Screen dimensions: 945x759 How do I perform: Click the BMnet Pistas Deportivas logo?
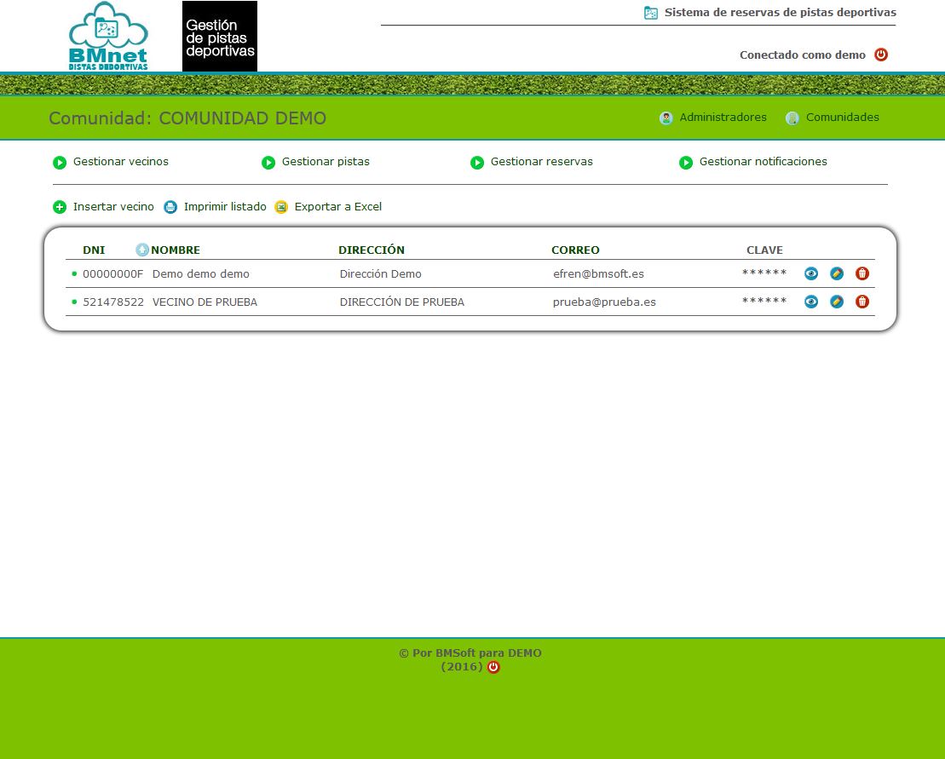[x=108, y=37]
